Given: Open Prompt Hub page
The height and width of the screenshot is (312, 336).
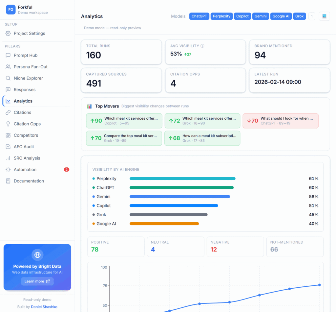Looking at the screenshot, I should coord(37,56).
